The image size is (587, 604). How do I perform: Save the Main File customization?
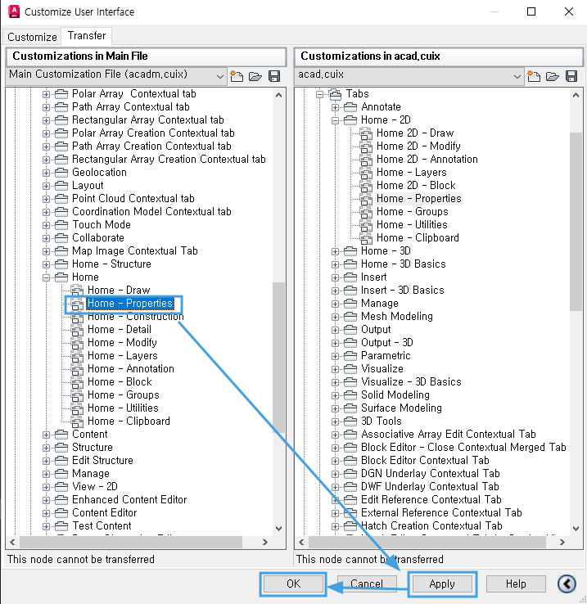coord(274,76)
